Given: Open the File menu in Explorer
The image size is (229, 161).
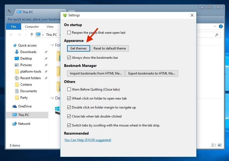Looking at the screenshot, I should [14, 27].
